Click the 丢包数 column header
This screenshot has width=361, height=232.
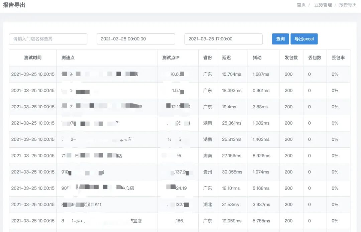(x=315, y=58)
